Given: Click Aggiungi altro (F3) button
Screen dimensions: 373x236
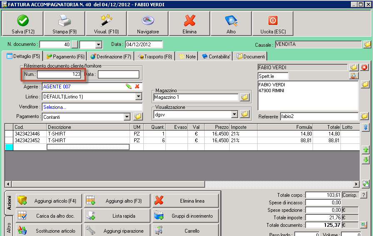Looking at the screenshot, I should [x=117, y=201].
